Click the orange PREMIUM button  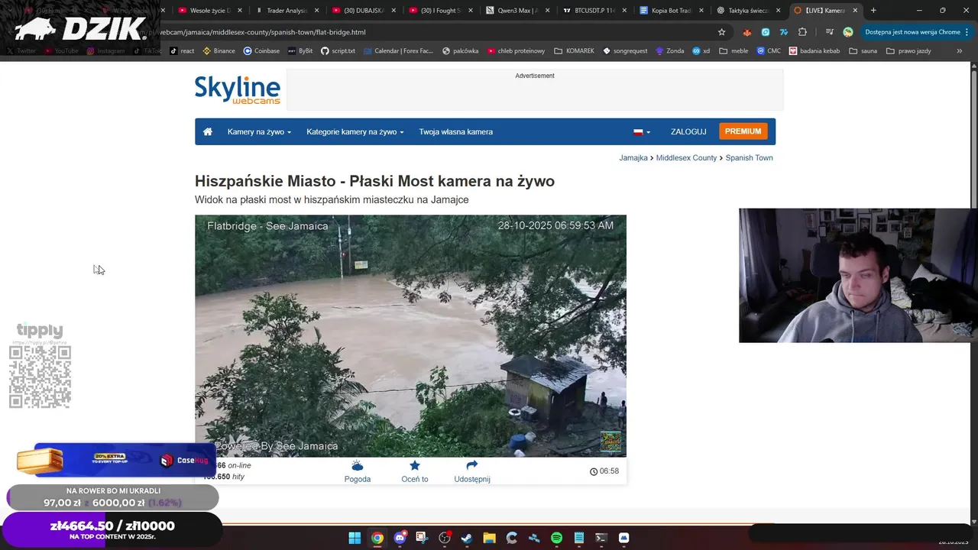coord(743,131)
